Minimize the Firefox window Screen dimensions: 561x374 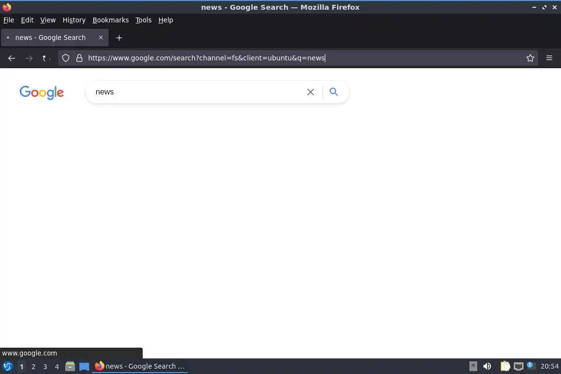[534, 7]
